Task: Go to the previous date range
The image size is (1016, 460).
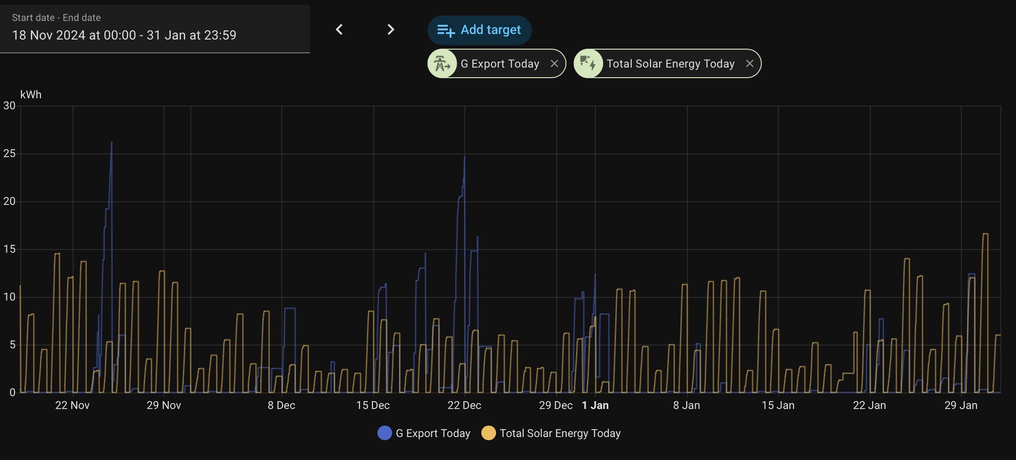Action: point(339,30)
